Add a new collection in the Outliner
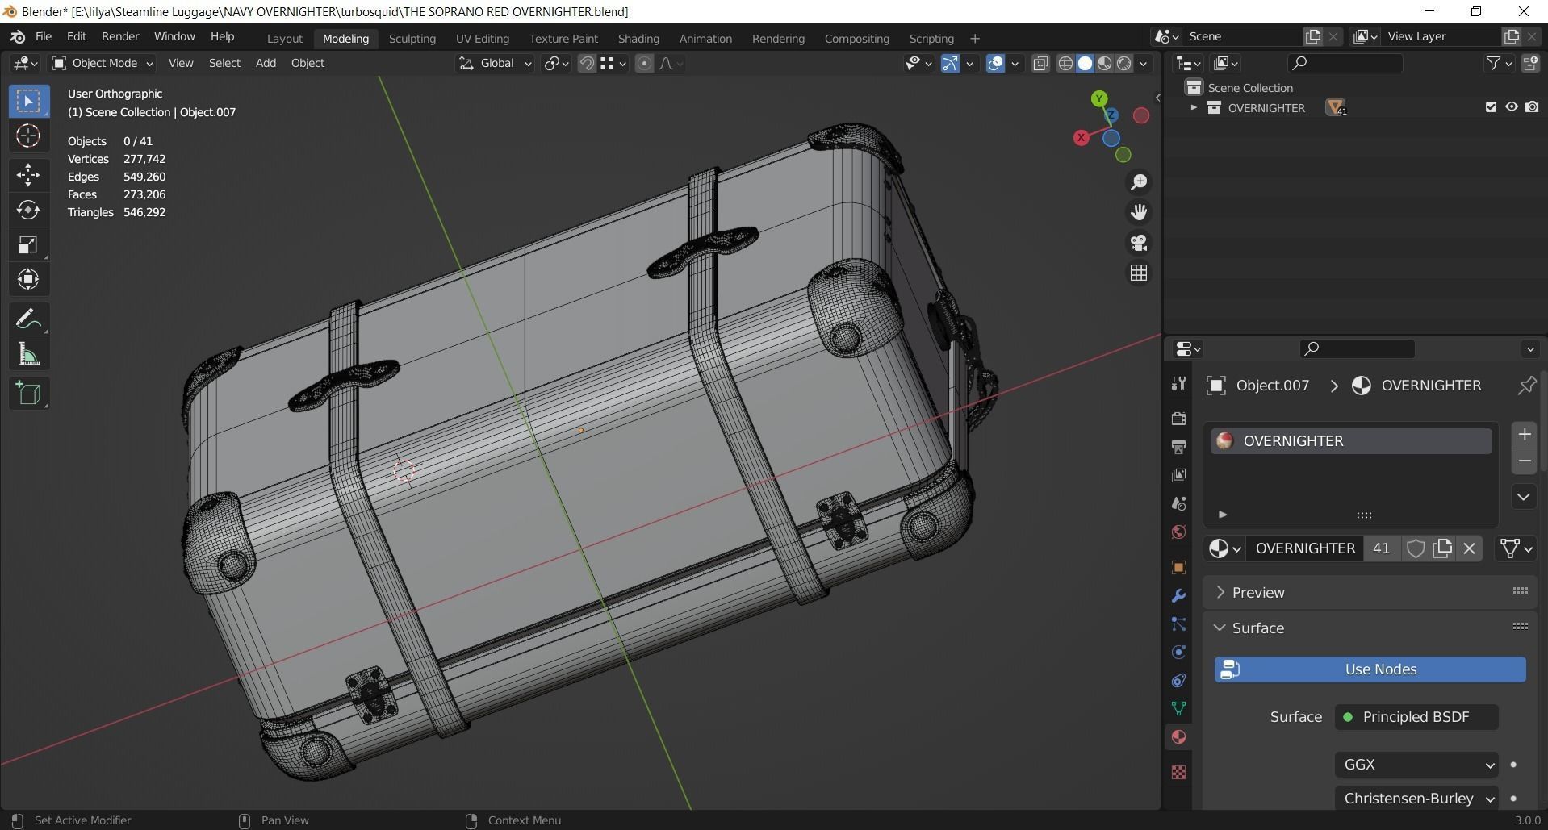The image size is (1548, 830). click(1530, 63)
